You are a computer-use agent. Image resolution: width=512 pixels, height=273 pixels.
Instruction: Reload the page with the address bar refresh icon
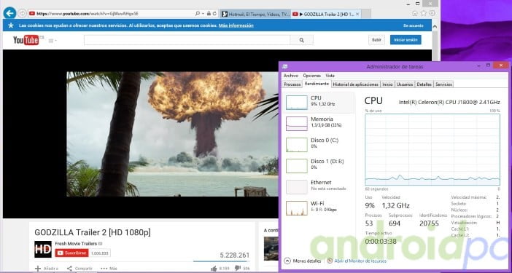point(214,14)
